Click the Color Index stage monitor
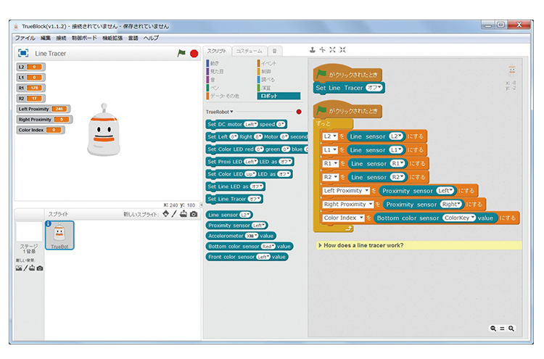Viewport: 544px width, 359px height. click(40, 130)
